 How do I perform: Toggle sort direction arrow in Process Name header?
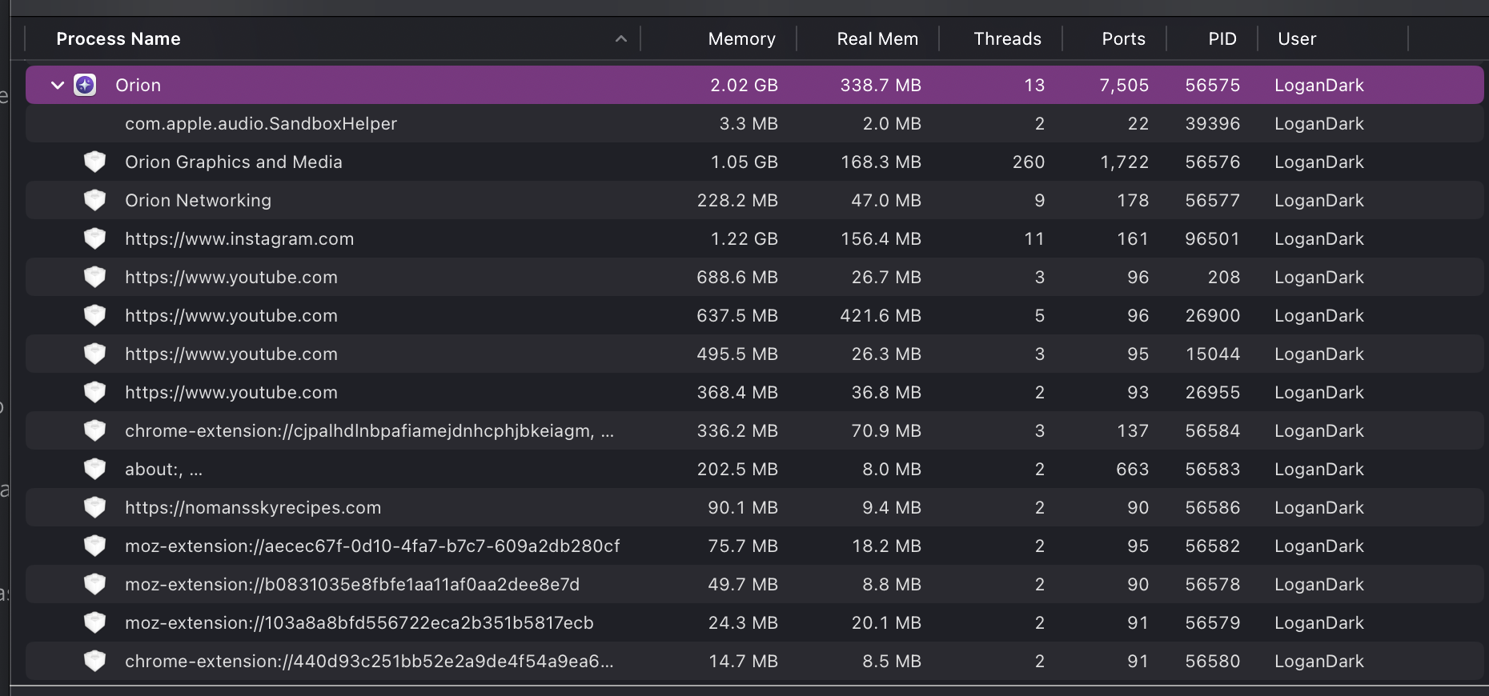click(620, 38)
